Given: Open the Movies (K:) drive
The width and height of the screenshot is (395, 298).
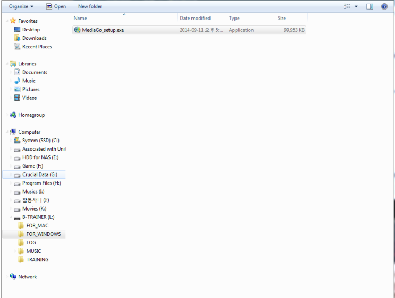Looking at the screenshot, I should tap(34, 209).
